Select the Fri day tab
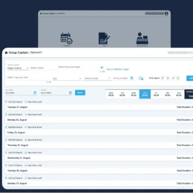193x193 pixels. (x=156, y=94)
